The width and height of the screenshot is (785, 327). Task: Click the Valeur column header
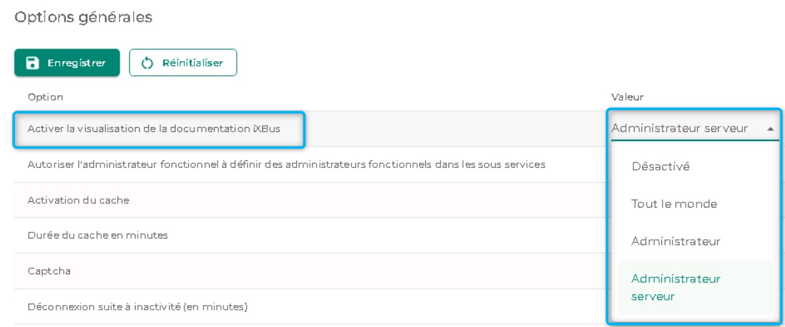point(626,97)
